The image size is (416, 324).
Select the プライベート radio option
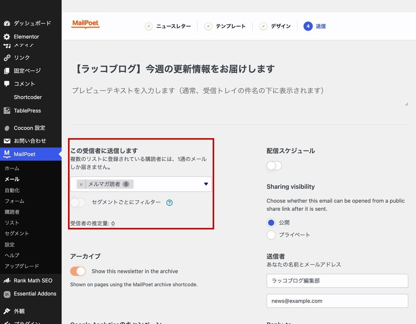point(271,235)
